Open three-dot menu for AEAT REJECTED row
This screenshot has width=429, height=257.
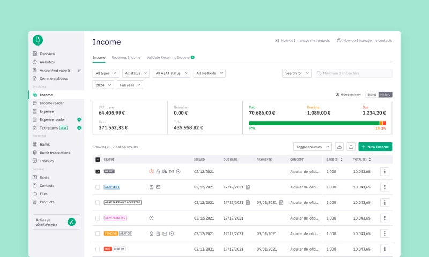(x=384, y=218)
